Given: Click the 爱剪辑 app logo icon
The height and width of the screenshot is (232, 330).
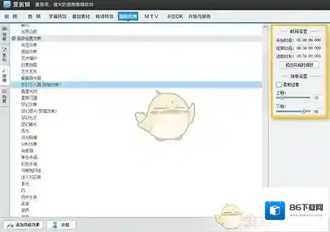Looking at the screenshot, I should coord(7,4).
